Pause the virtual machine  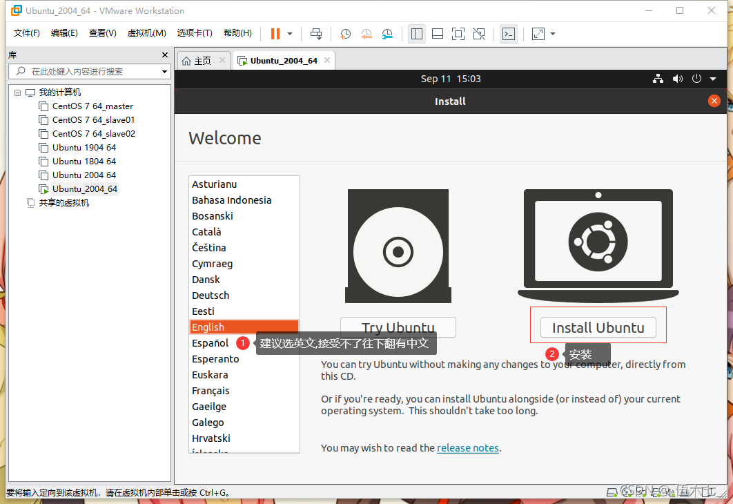(275, 34)
